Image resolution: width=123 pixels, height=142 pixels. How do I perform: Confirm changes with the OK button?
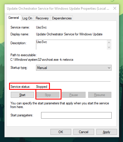tap(61, 132)
